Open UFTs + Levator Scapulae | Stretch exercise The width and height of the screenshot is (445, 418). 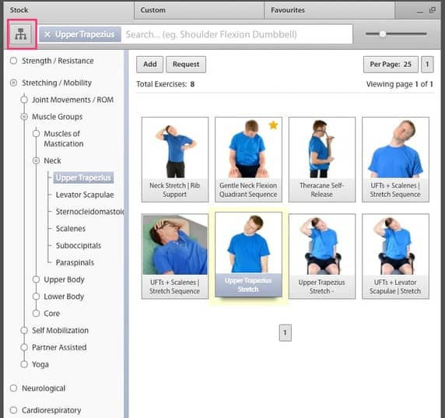tap(395, 256)
